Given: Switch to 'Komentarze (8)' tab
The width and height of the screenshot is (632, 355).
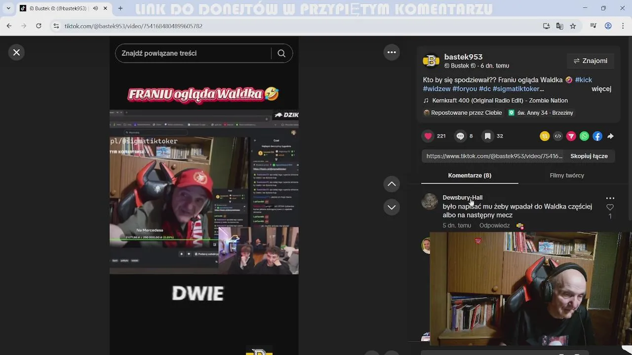Looking at the screenshot, I should click(470, 176).
